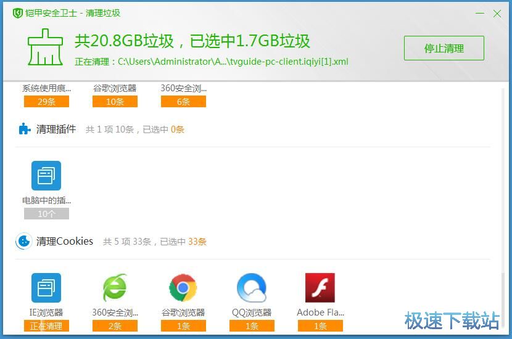512x339 pixels.
Task: Select the Adobe Flash cookies icon
Action: click(x=320, y=288)
